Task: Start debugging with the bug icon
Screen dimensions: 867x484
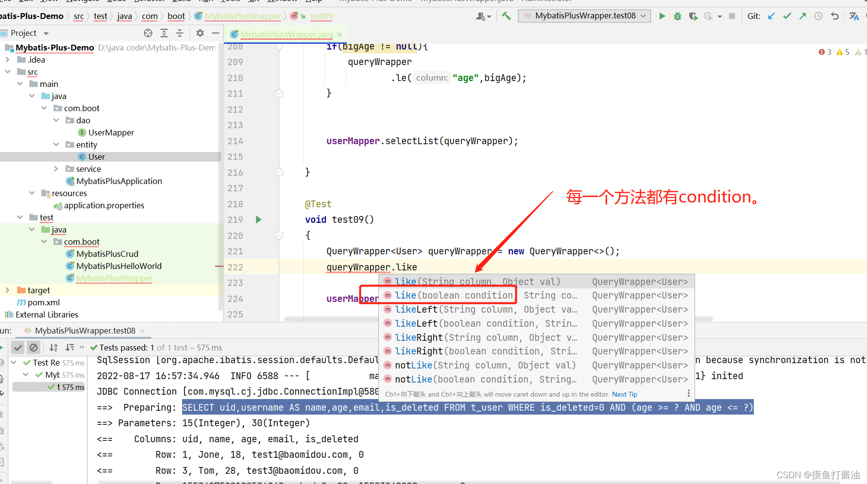Action: (678, 16)
